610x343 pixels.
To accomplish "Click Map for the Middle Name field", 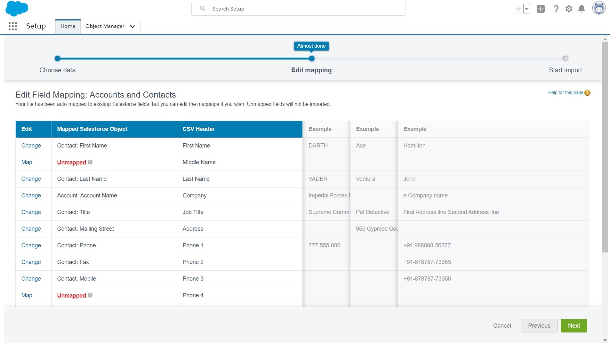I will (x=27, y=162).
